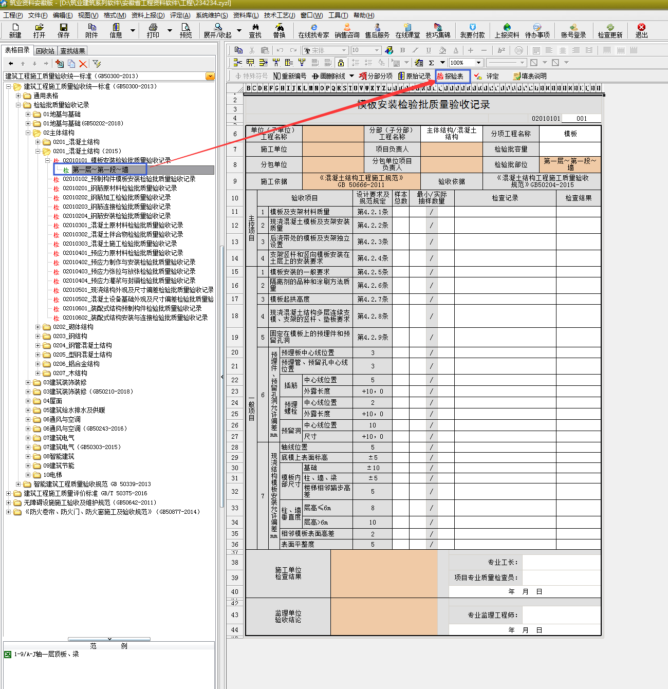Open the 替换 replace tool
This screenshot has width=668, height=689.
point(279,31)
